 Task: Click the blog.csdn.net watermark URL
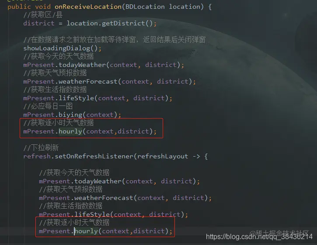point(259,237)
